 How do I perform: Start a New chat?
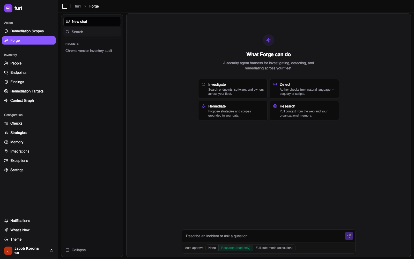(92, 21)
